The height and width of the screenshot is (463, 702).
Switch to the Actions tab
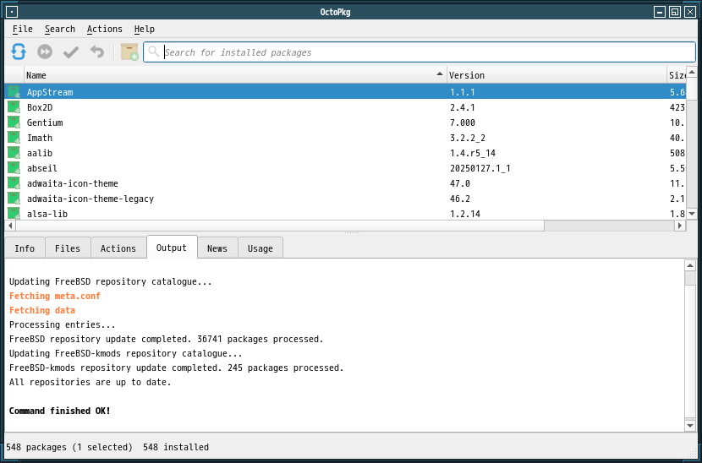coord(118,248)
